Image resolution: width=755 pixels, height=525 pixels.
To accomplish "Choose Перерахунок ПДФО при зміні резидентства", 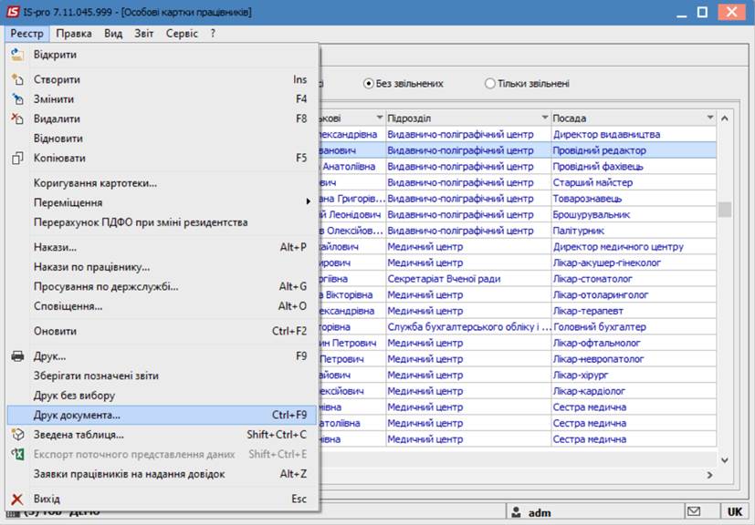I will pyautogui.click(x=162, y=222).
